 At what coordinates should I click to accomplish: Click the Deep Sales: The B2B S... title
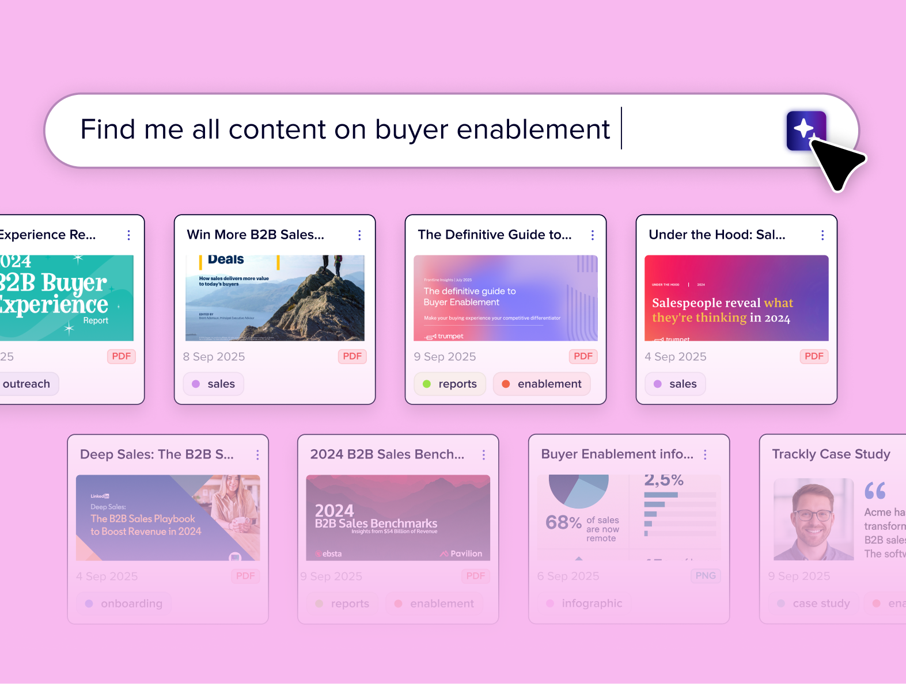coord(157,454)
